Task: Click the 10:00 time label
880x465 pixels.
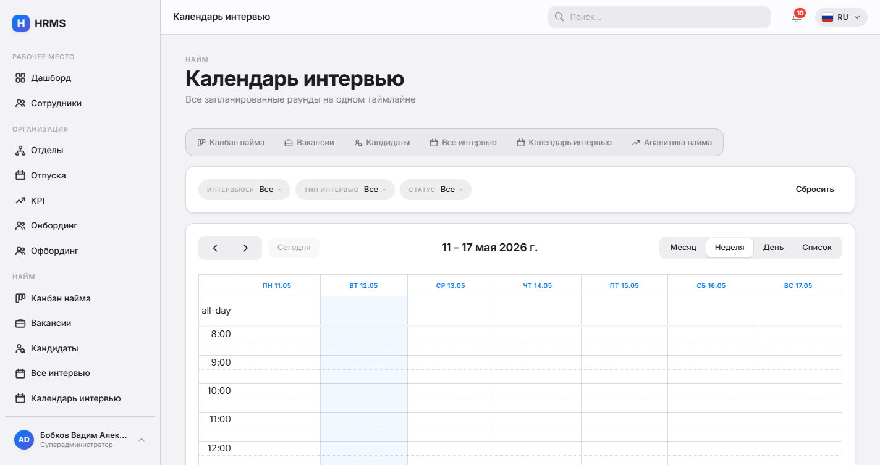Action: [x=221, y=391]
